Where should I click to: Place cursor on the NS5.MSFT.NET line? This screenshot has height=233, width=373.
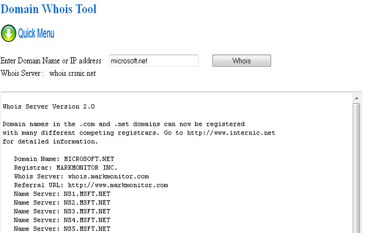62,228
